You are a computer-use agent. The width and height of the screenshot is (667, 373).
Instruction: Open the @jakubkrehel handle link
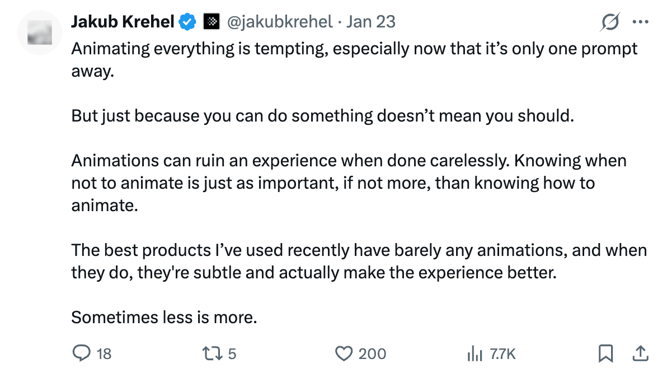[x=278, y=22]
